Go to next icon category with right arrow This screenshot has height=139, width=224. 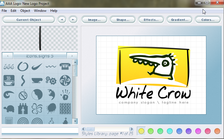[x=72, y=56]
